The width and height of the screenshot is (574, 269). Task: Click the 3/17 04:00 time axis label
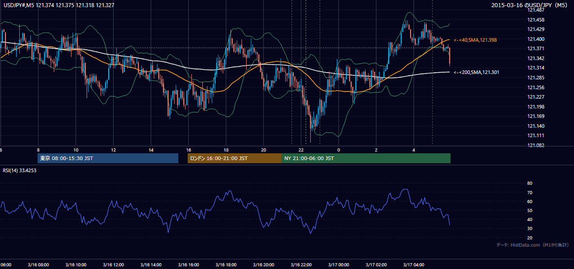413,265
